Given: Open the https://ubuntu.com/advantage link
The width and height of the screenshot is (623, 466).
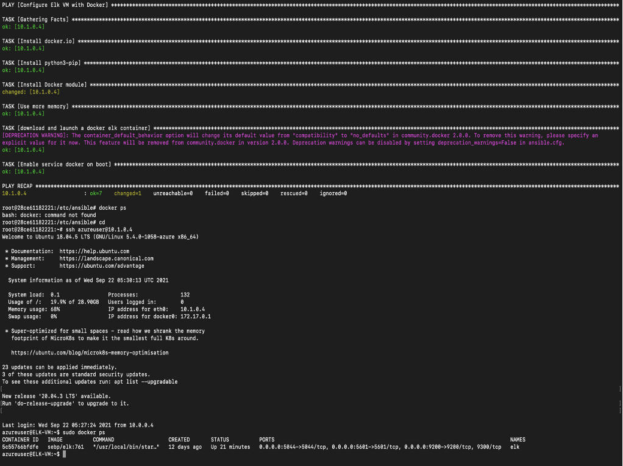Looking at the screenshot, I should (x=102, y=266).
